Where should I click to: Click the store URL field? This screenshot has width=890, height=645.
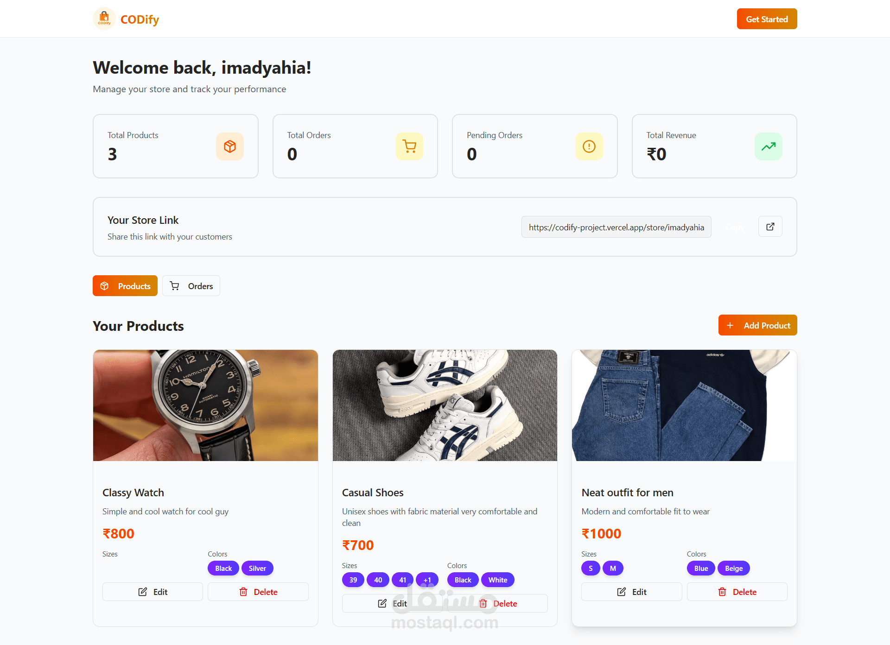[616, 227]
